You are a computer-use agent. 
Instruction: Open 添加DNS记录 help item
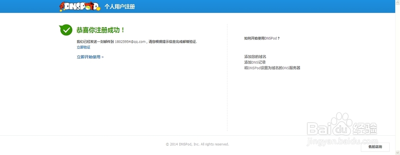(x=255, y=62)
